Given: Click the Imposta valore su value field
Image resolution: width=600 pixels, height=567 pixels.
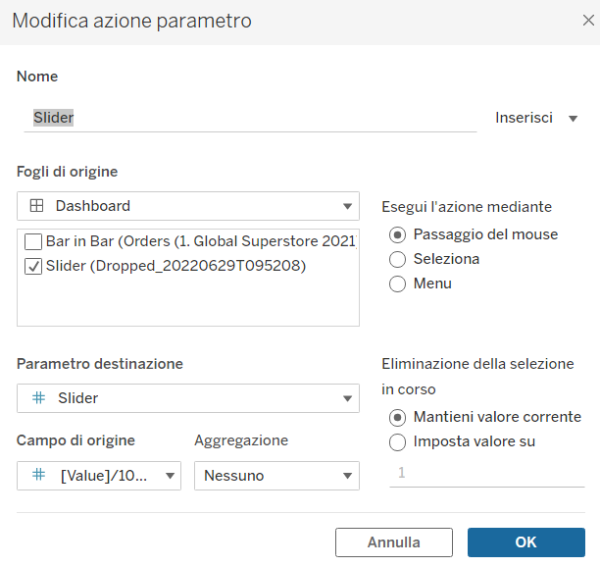Looking at the screenshot, I should [486, 473].
